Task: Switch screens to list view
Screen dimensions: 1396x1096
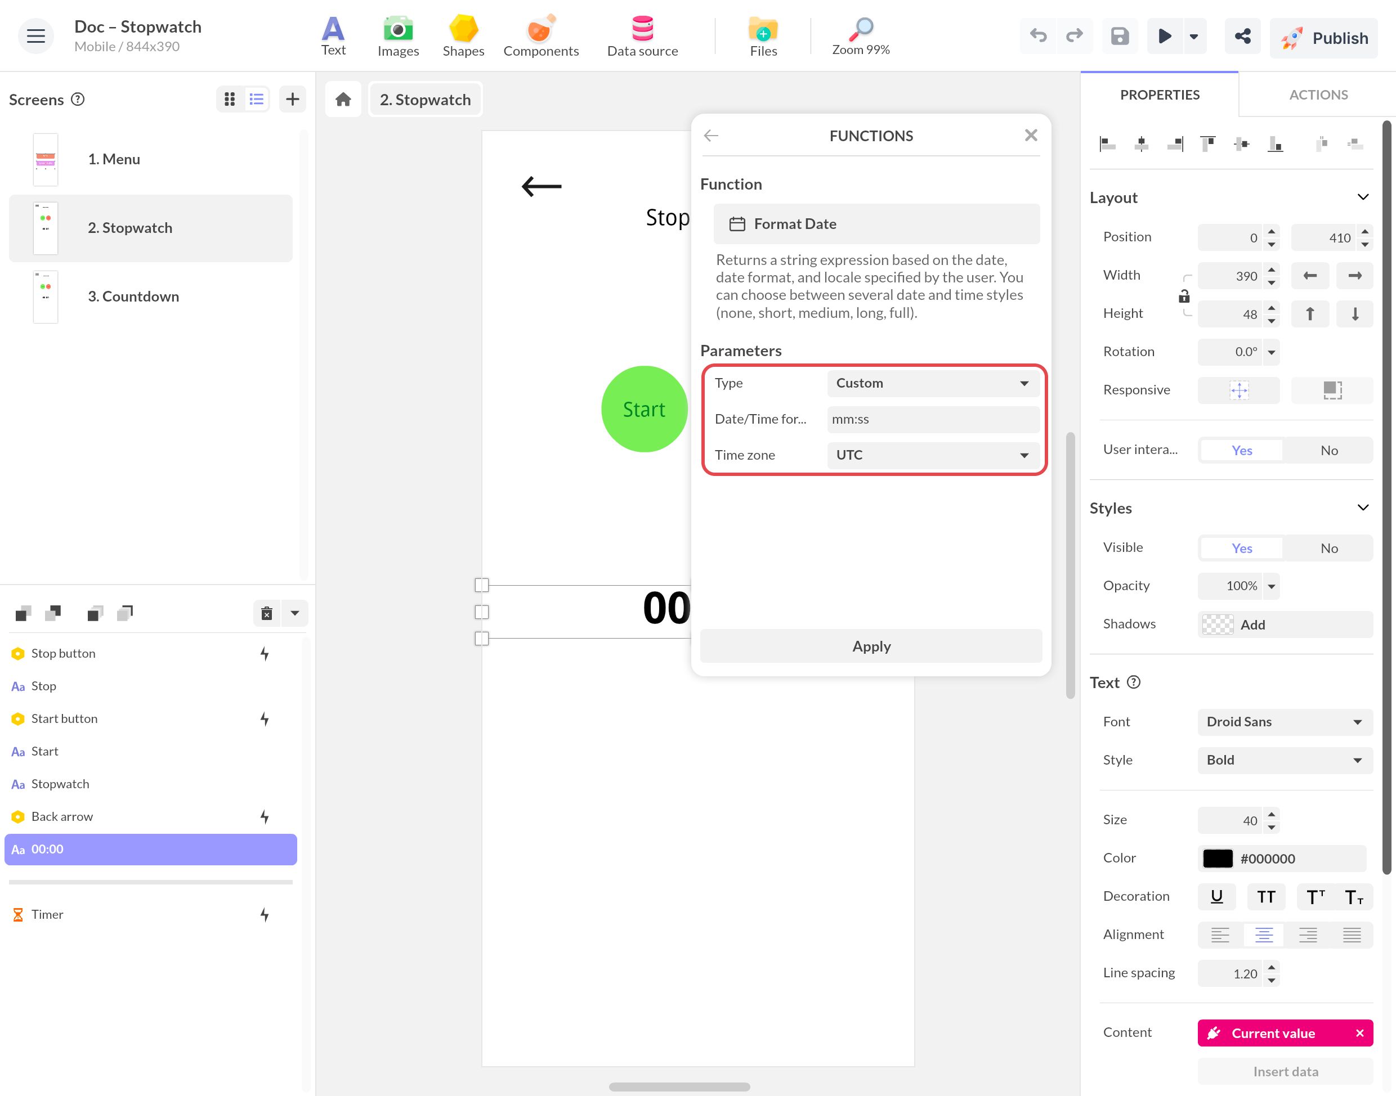Action: [256, 99]
